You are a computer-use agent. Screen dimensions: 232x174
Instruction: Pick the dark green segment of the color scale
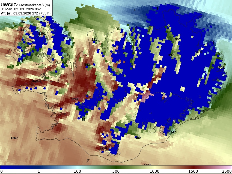pyautogui.click(x=116, y=167)
